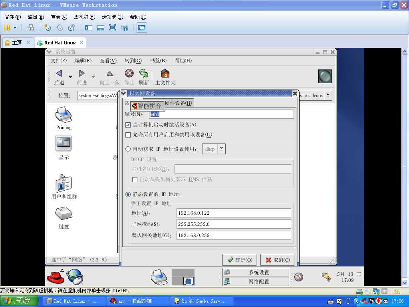Viewport: 409px width, 307px height.
Task: Open 转到(G) menu in 系统设置 window
Action: [x=133, y=61]
